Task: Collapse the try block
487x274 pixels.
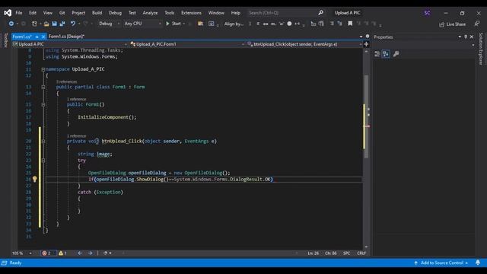Action: tap(43, 161)
